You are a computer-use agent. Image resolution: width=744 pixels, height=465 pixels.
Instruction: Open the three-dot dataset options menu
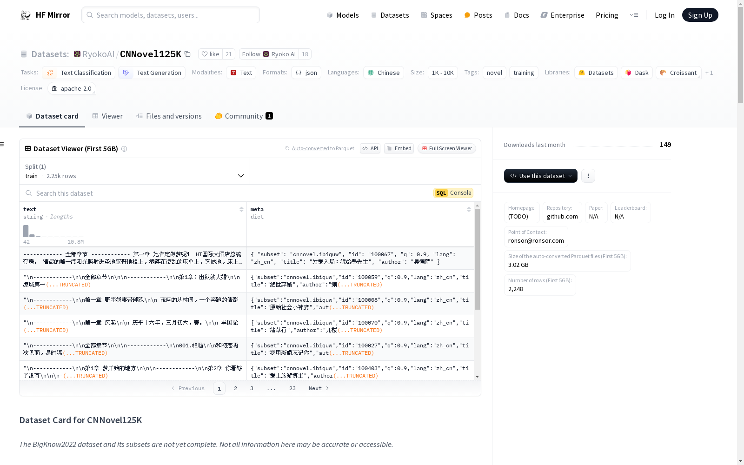click(x=588, y=176)
